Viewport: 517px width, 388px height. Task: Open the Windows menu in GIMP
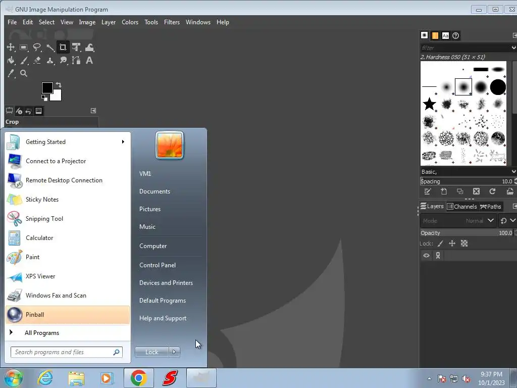coord(198,22)
